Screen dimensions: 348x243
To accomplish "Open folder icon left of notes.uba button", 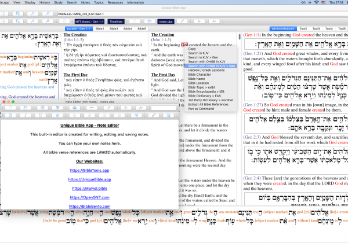I will pos(150,21).
